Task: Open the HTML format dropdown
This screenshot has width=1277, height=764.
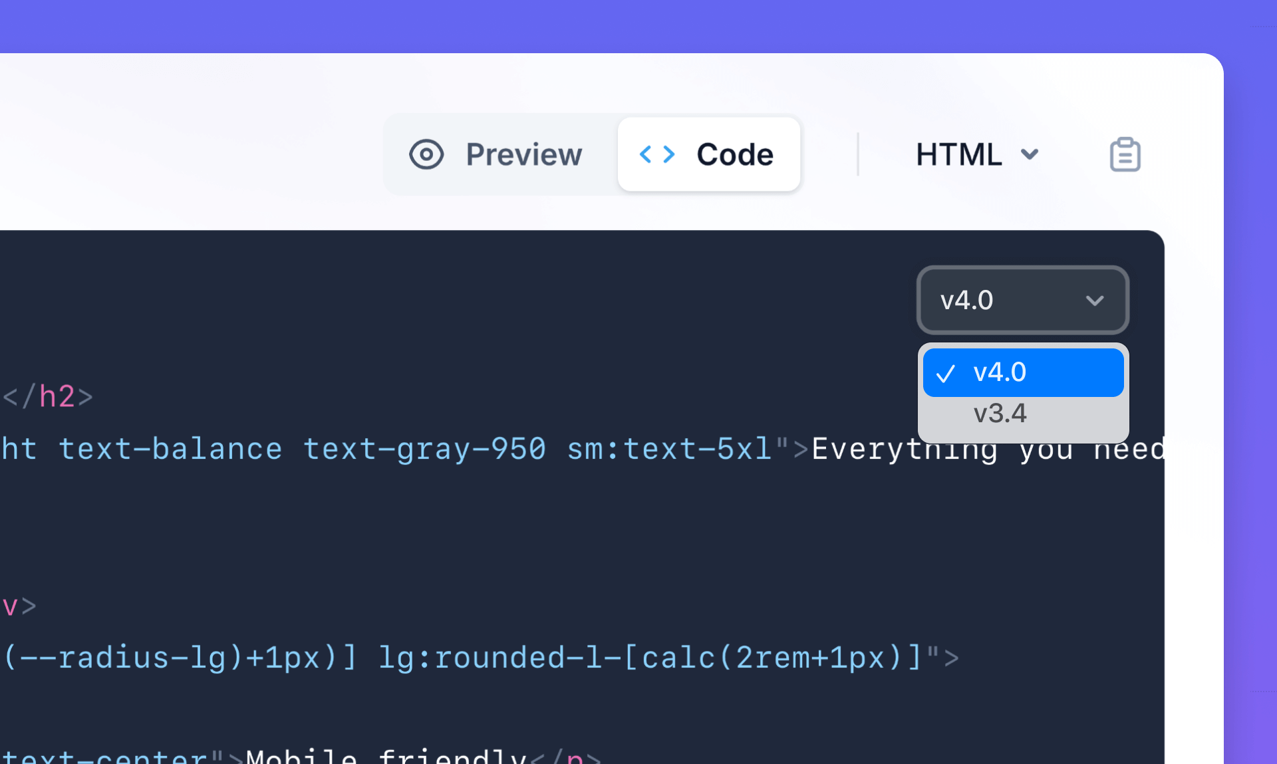Action: [x=976, y=154]
